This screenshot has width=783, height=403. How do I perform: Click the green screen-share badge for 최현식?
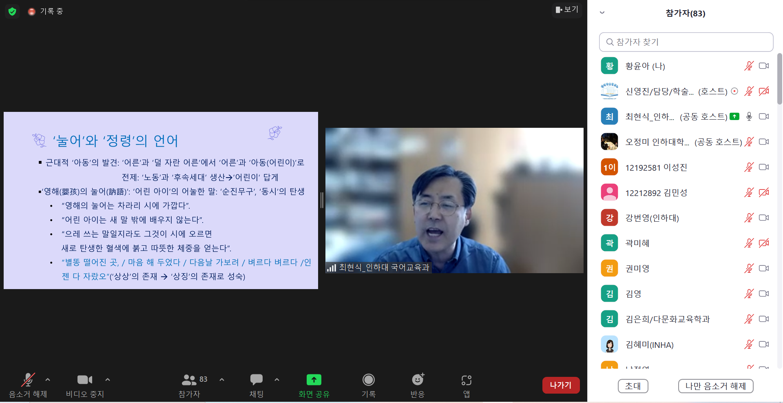coord(734,116)
